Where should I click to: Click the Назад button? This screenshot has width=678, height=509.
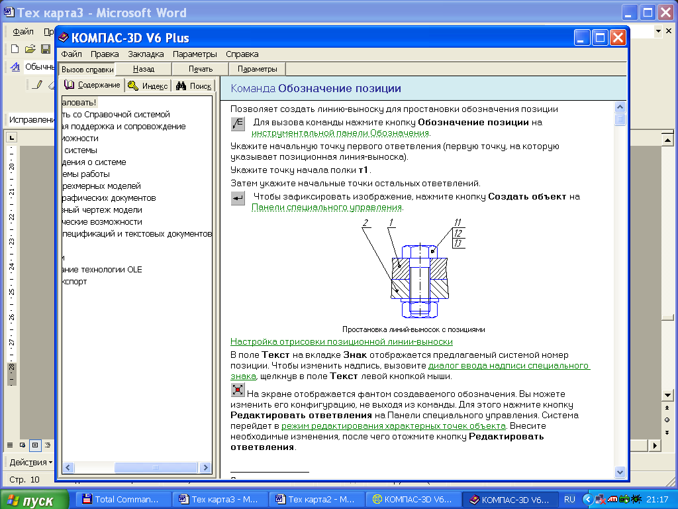point(144,69)
